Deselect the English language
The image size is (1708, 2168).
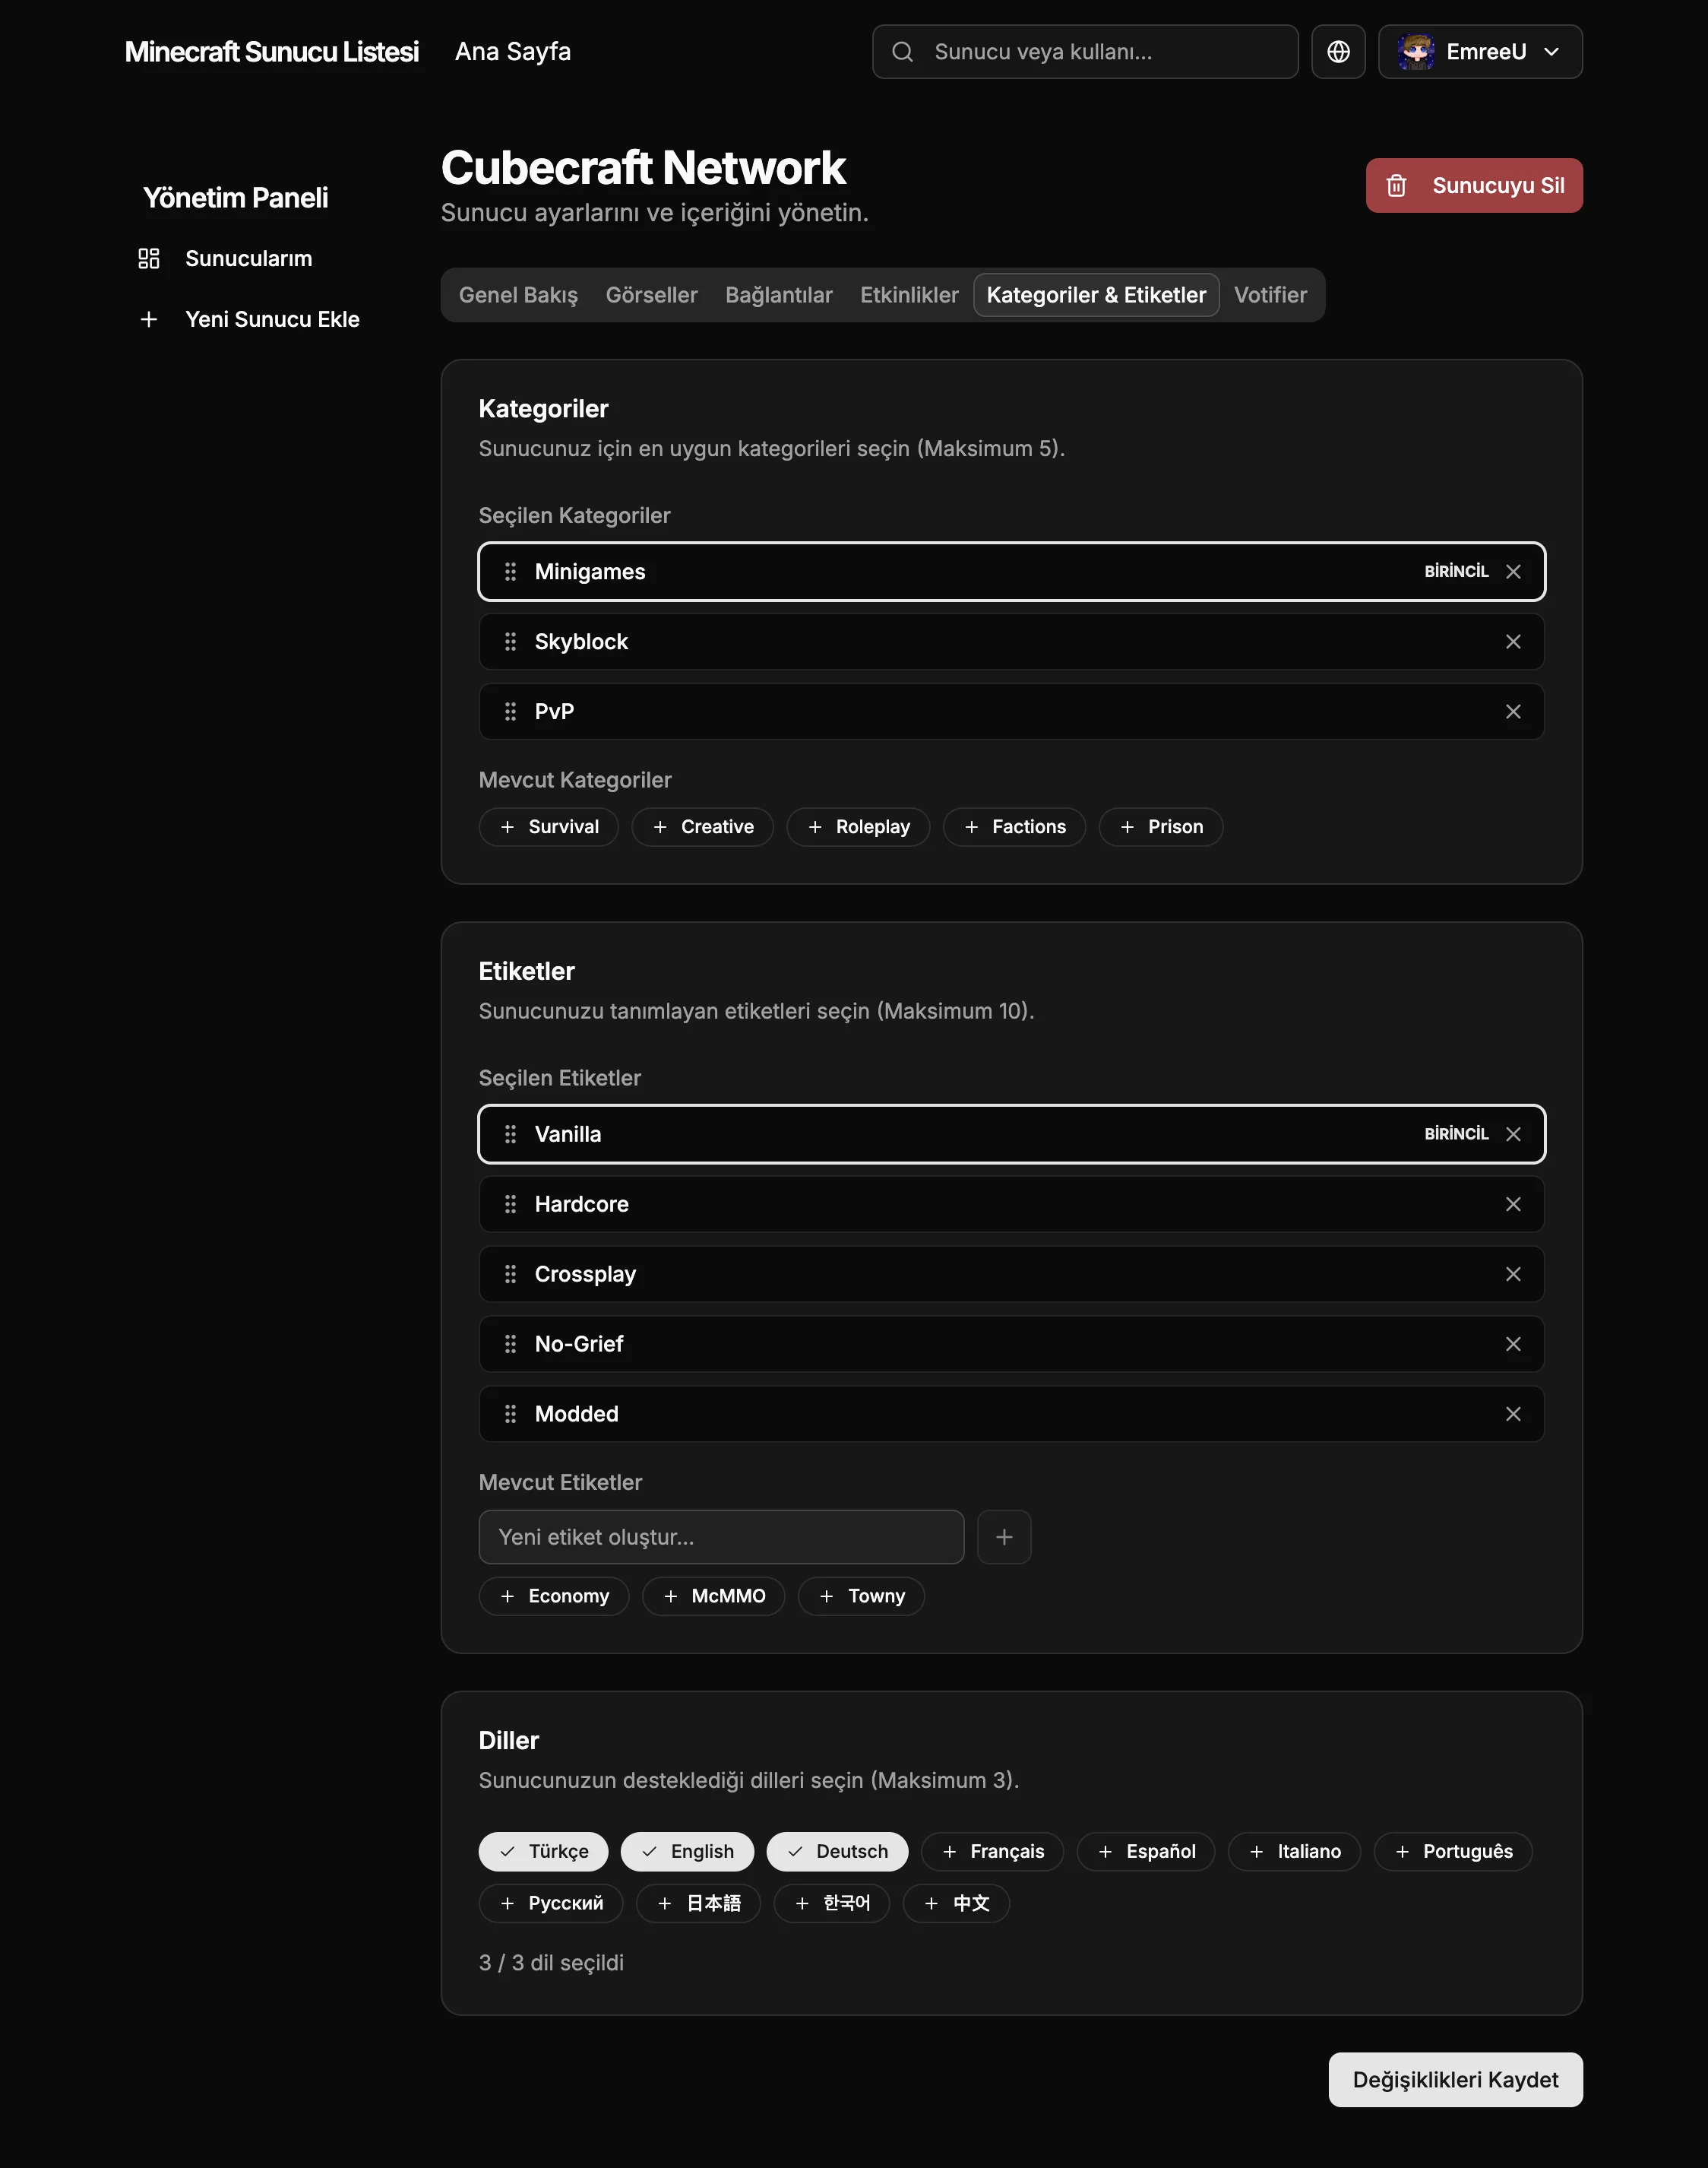687,1851
